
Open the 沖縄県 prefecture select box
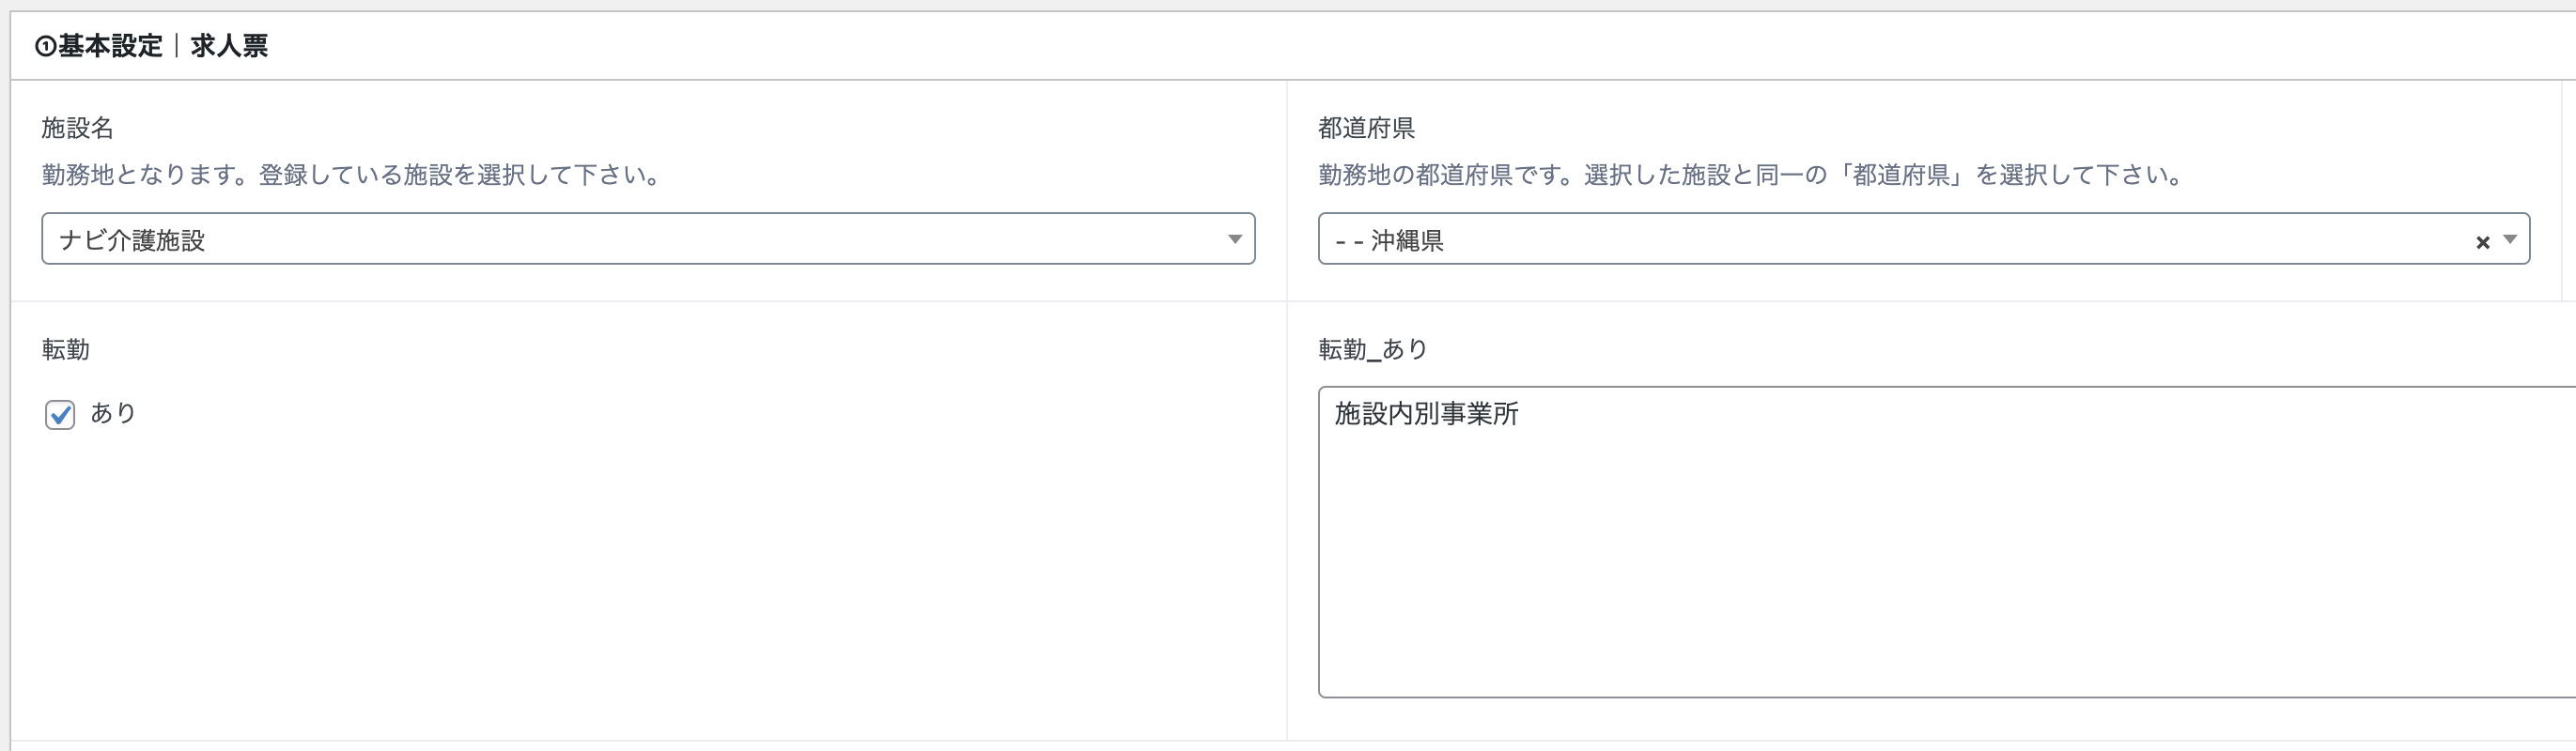[1900, 239]
